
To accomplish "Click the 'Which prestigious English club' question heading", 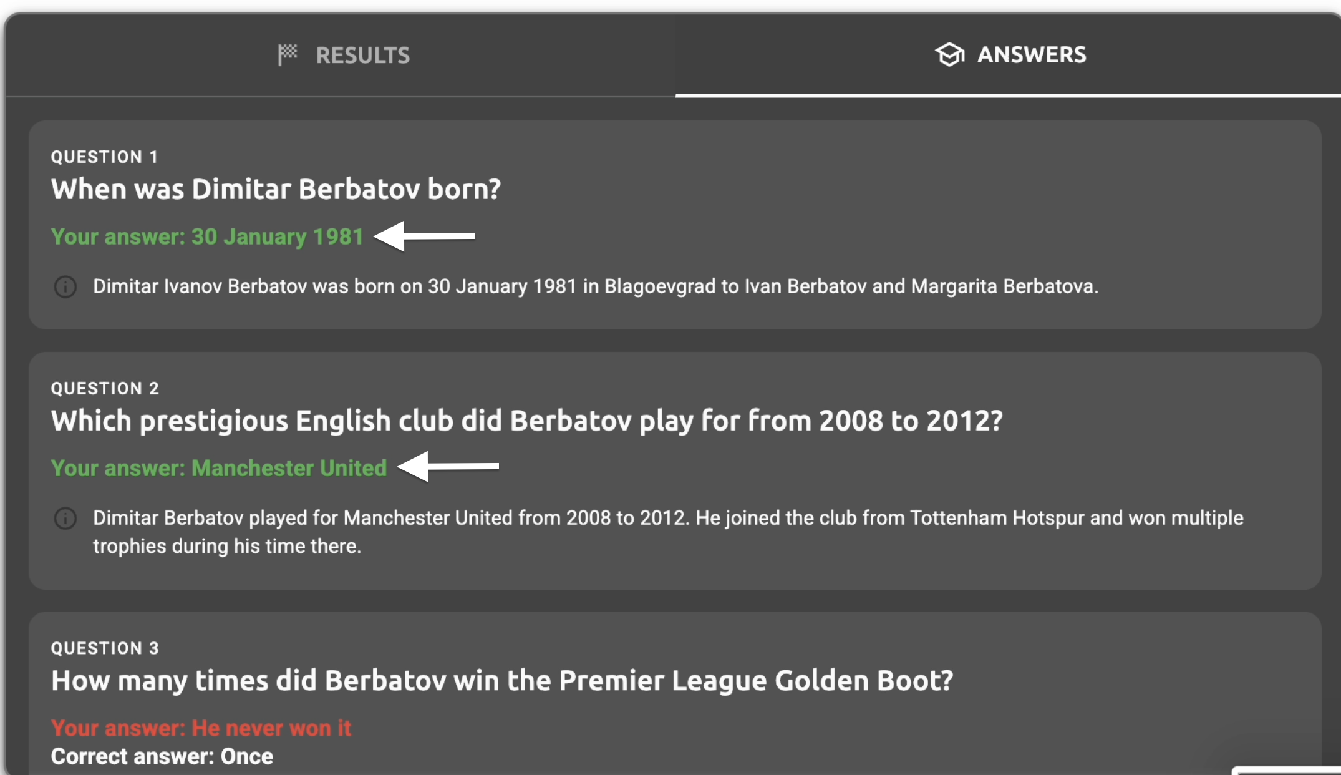I will pos(526,421).
